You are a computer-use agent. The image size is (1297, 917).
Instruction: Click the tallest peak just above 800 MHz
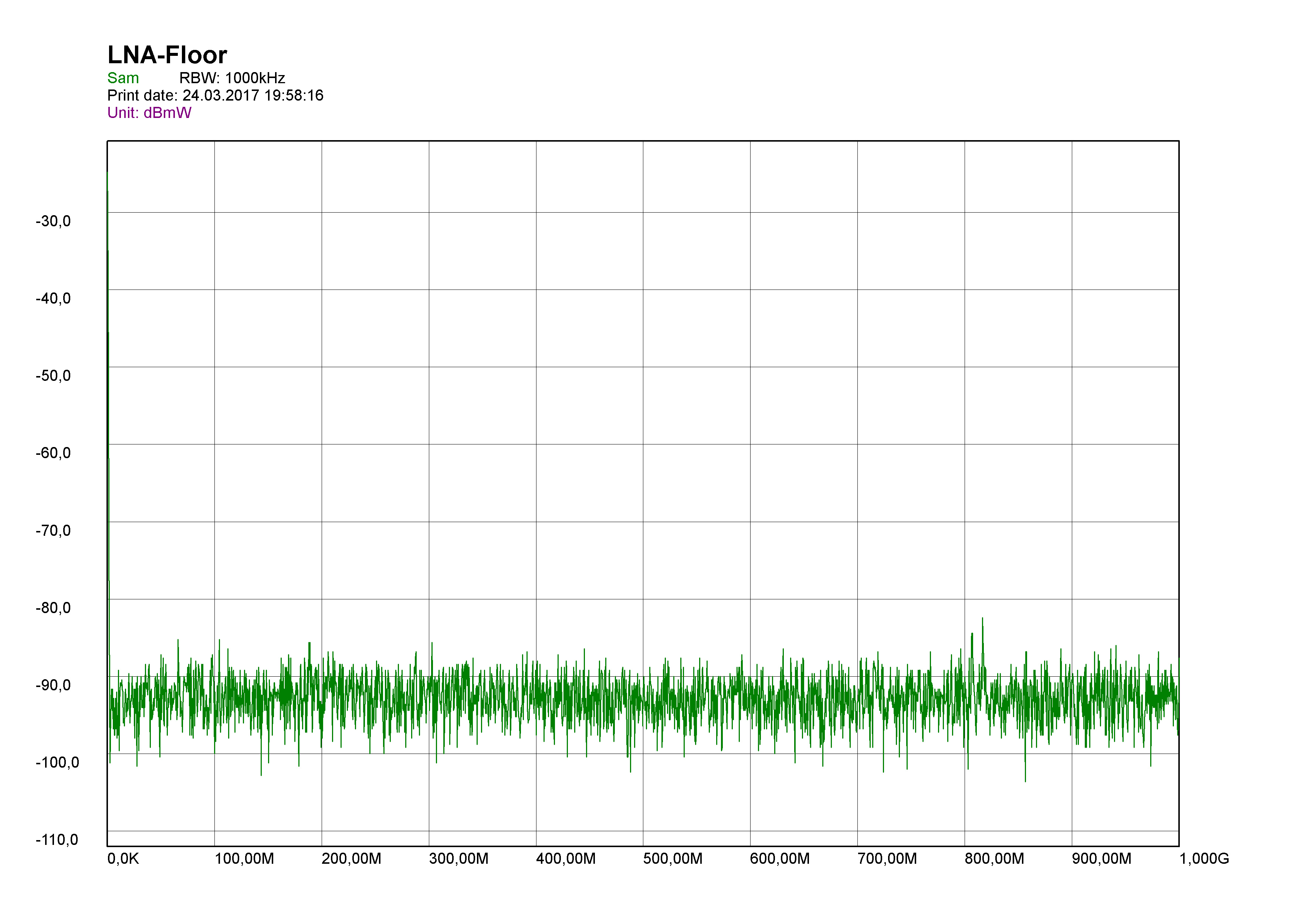click(982, 622)
